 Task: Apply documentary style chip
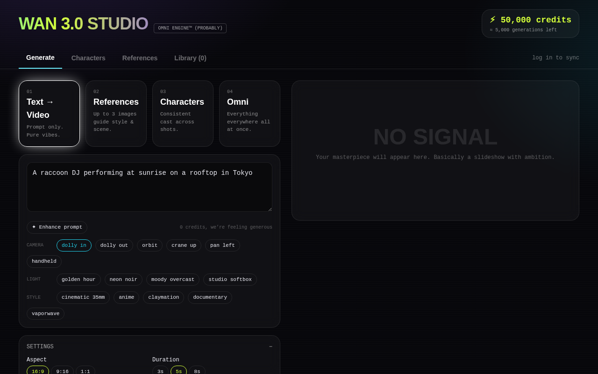pos(210,297)
